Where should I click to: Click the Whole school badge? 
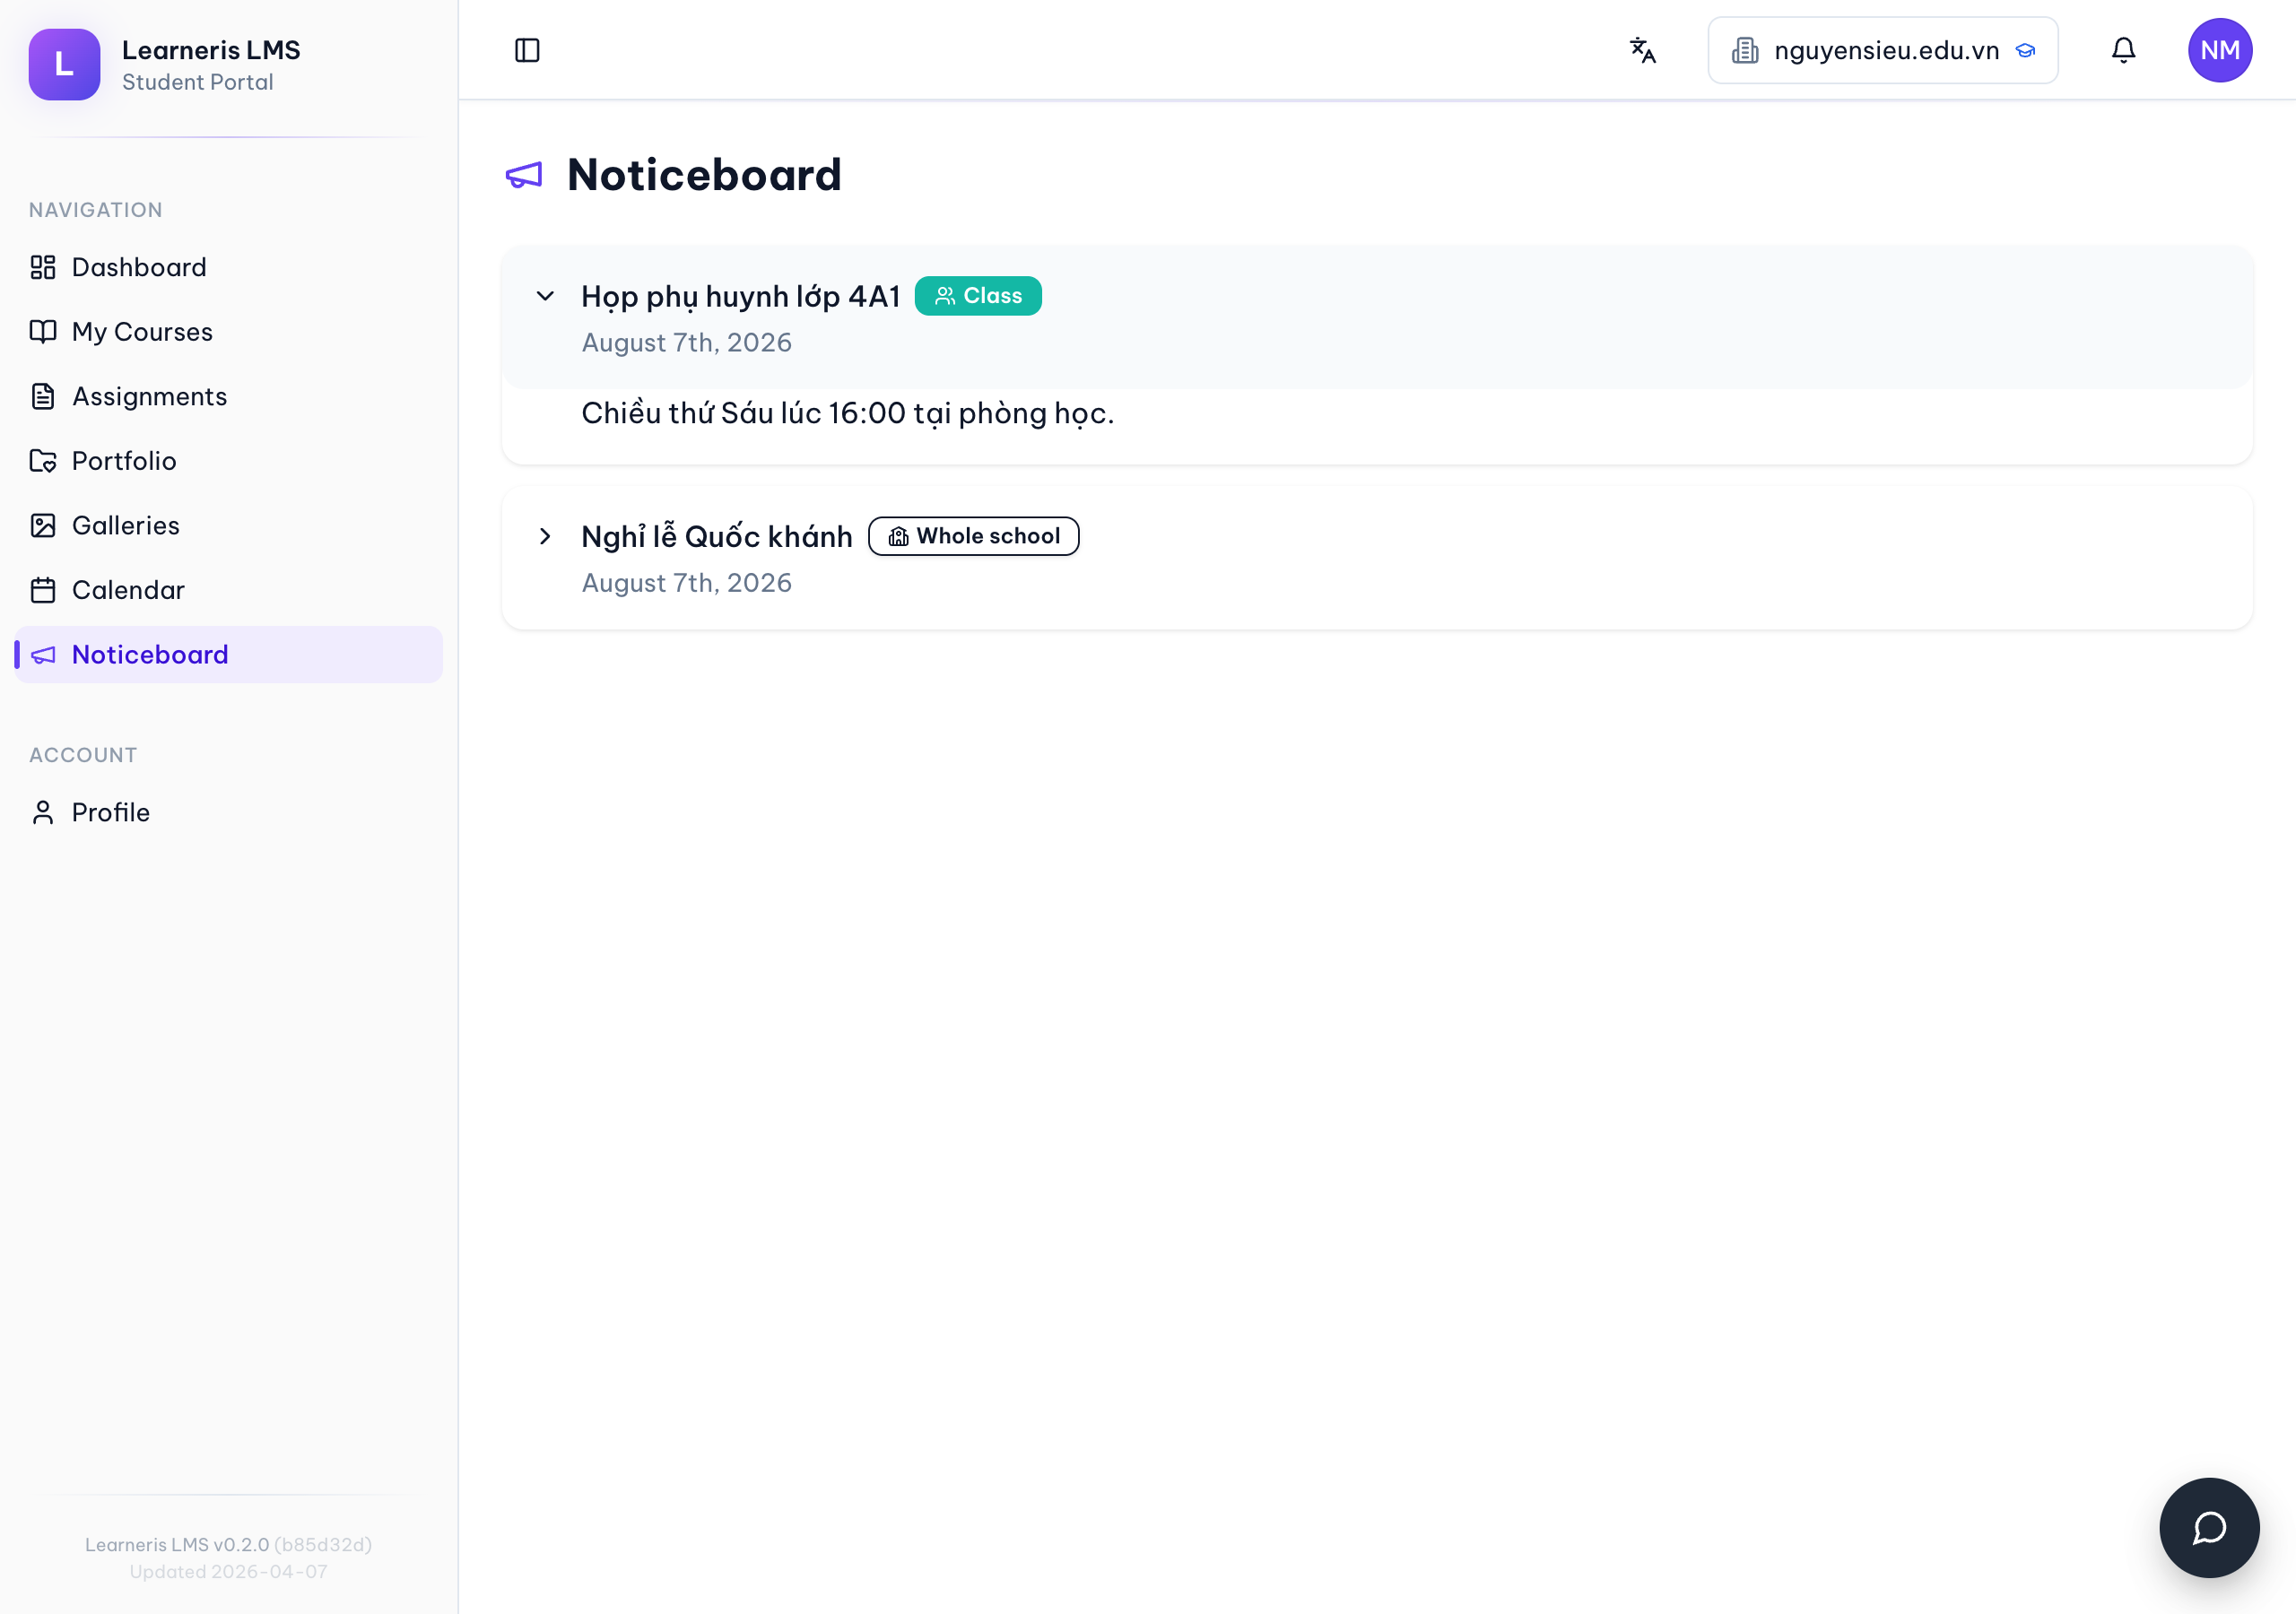973,536
